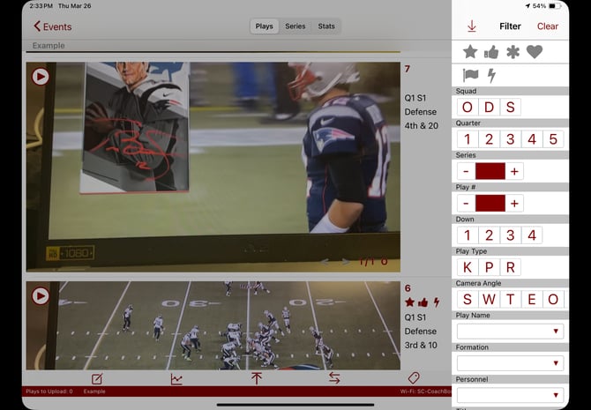The height and width of the screenshot is (410, 591).
Task: Go back to Events
Action: 53,26
